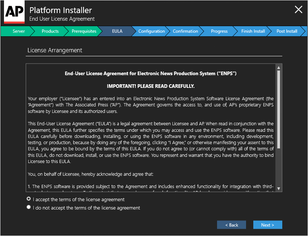Select the Finish Install step
Viewport: 308px width, 236px height.
[x=253, y=31]
